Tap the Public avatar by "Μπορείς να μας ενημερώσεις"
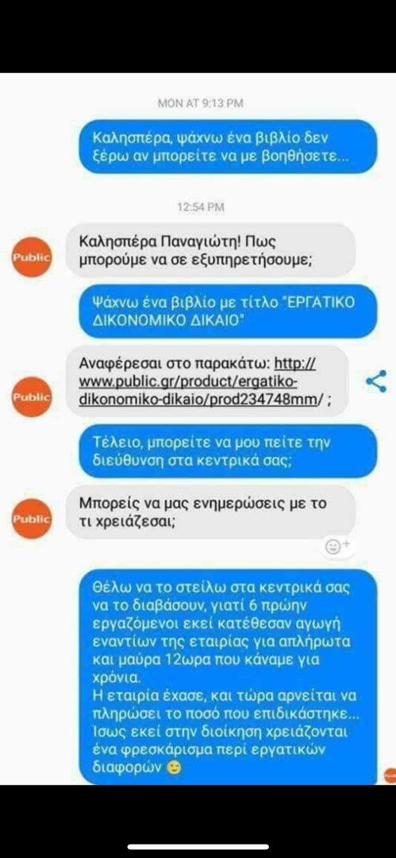The height and width of the screenshot is (858, 396). [x=32, y=519]
